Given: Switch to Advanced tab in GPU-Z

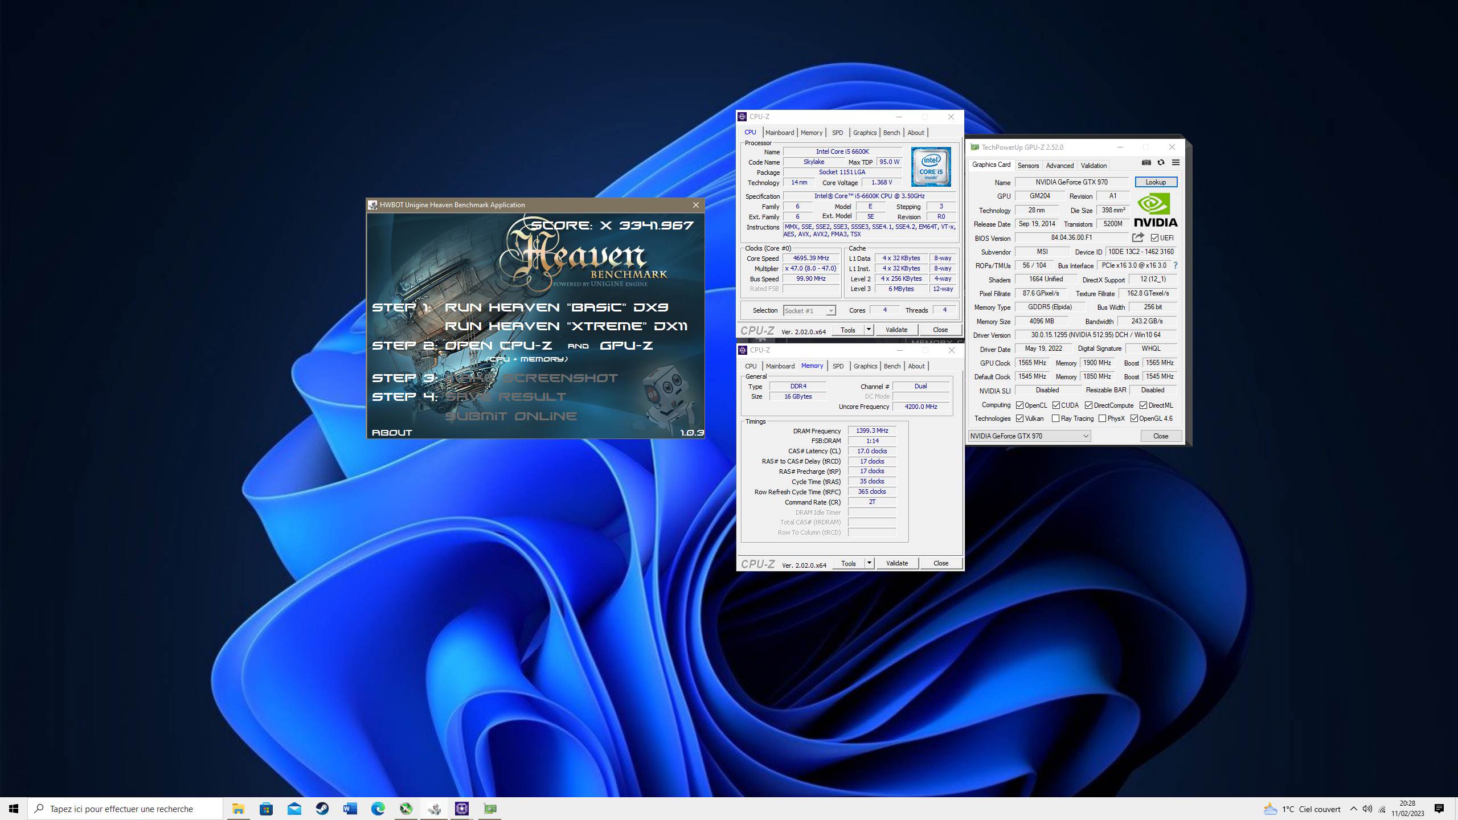Looking at the screenshot, I should 1059,166.
